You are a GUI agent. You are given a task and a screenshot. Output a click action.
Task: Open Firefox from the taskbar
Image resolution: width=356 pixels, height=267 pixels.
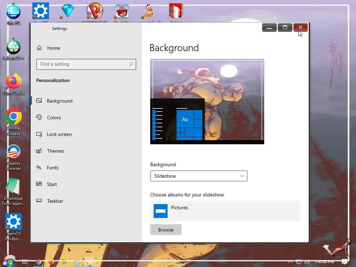tap(51, 262)
